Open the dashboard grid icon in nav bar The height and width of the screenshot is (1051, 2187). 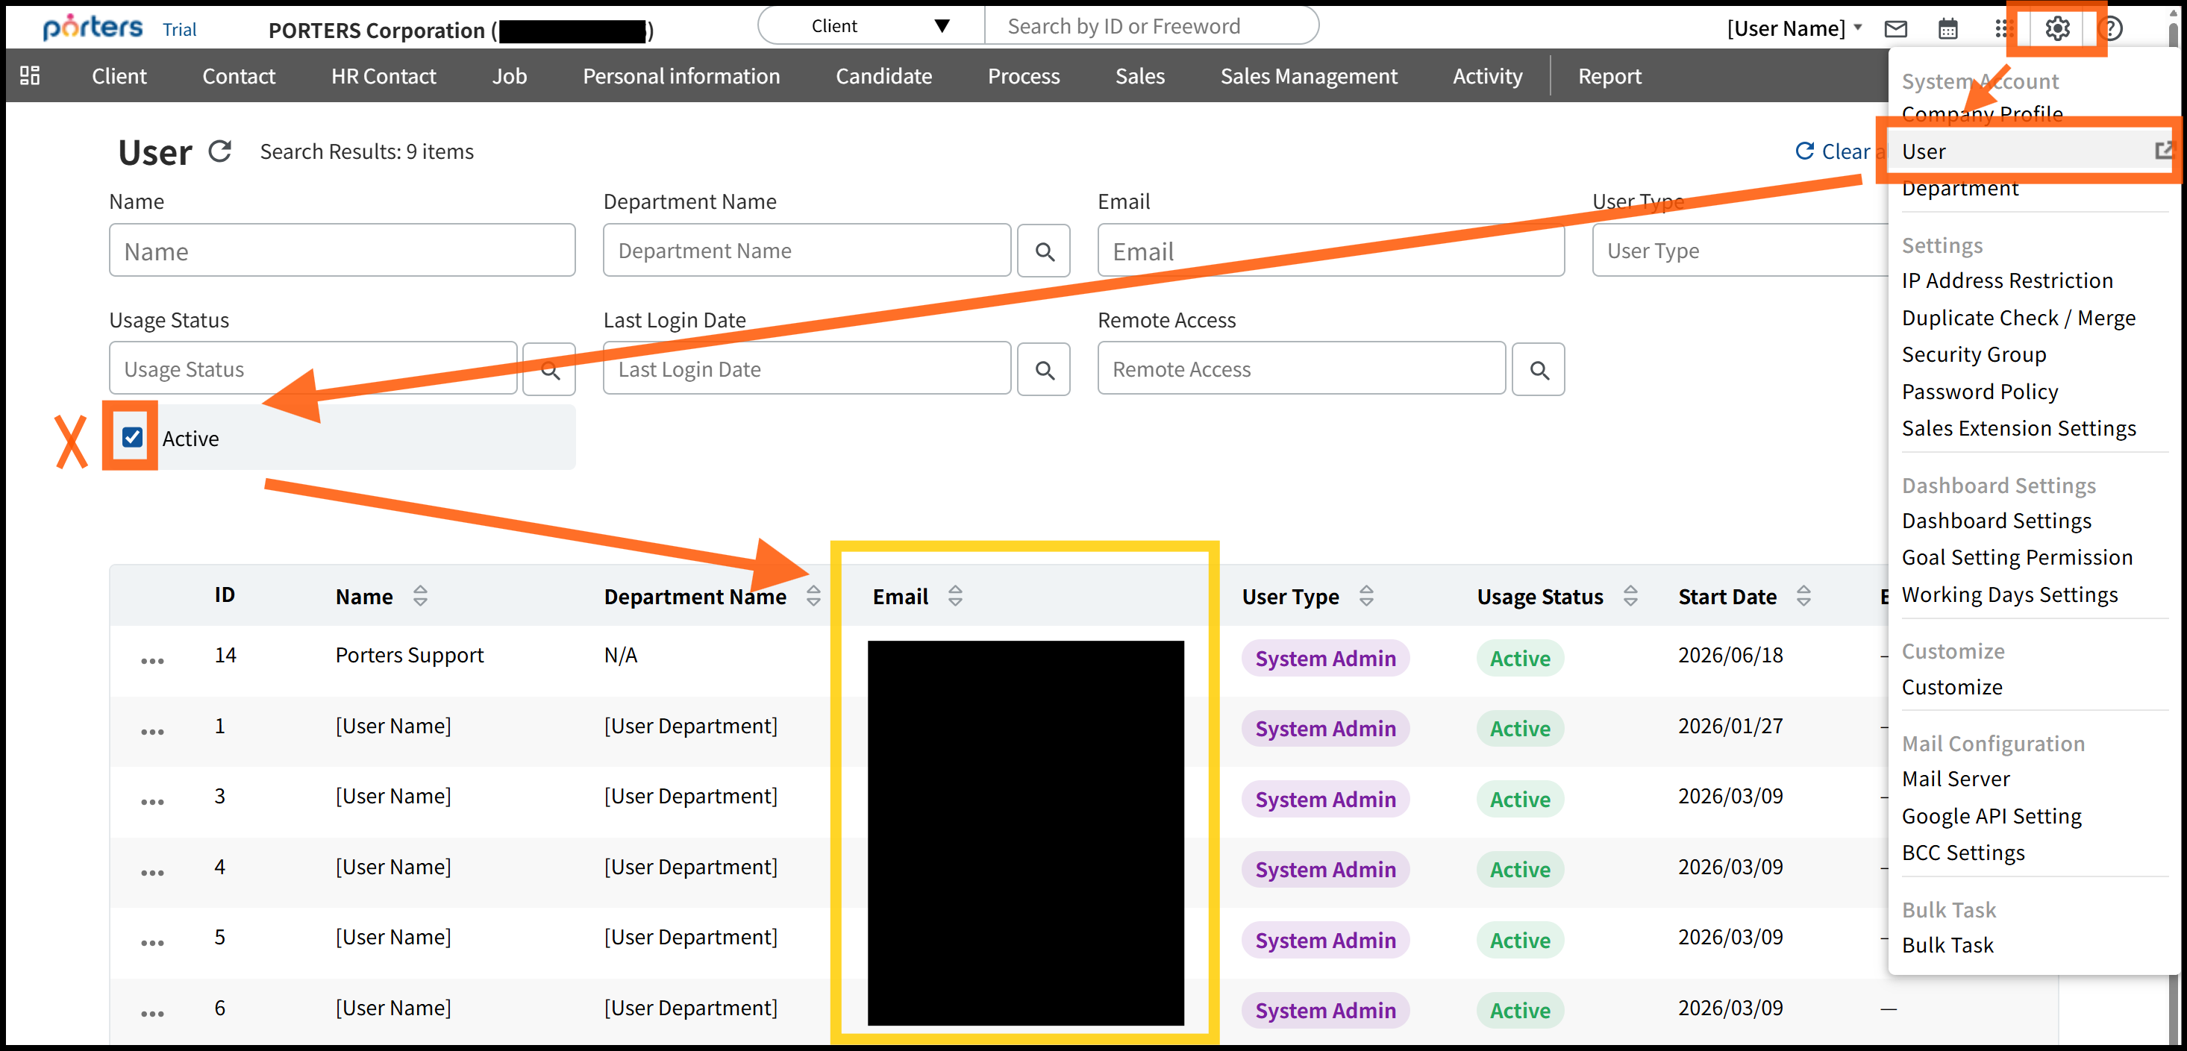coord(30,75)
